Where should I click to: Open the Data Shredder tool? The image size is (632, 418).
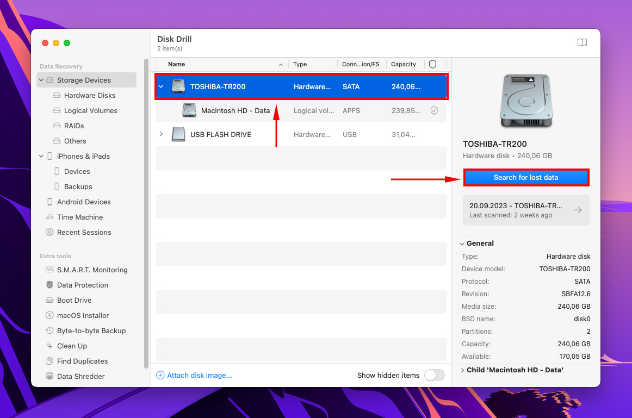coord(80,376)
